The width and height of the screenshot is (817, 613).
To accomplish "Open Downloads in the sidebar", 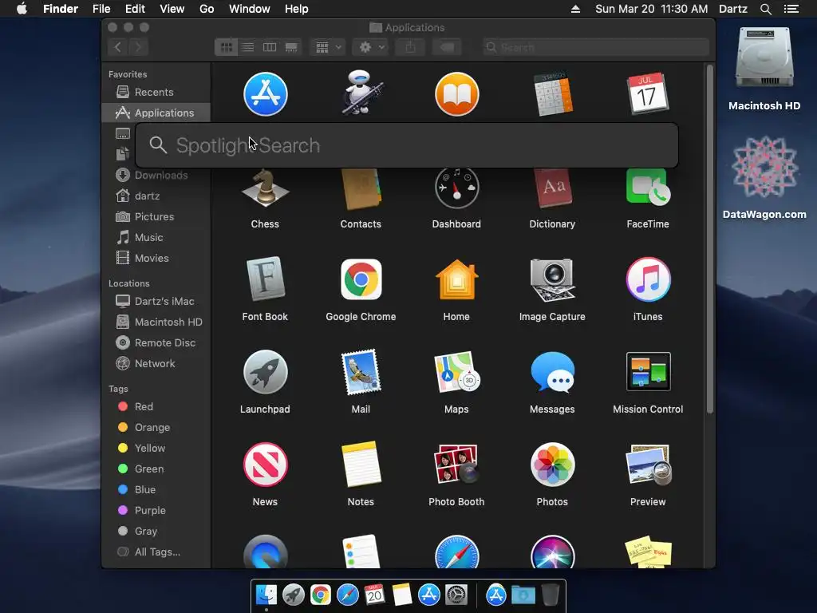I will 156,175.
